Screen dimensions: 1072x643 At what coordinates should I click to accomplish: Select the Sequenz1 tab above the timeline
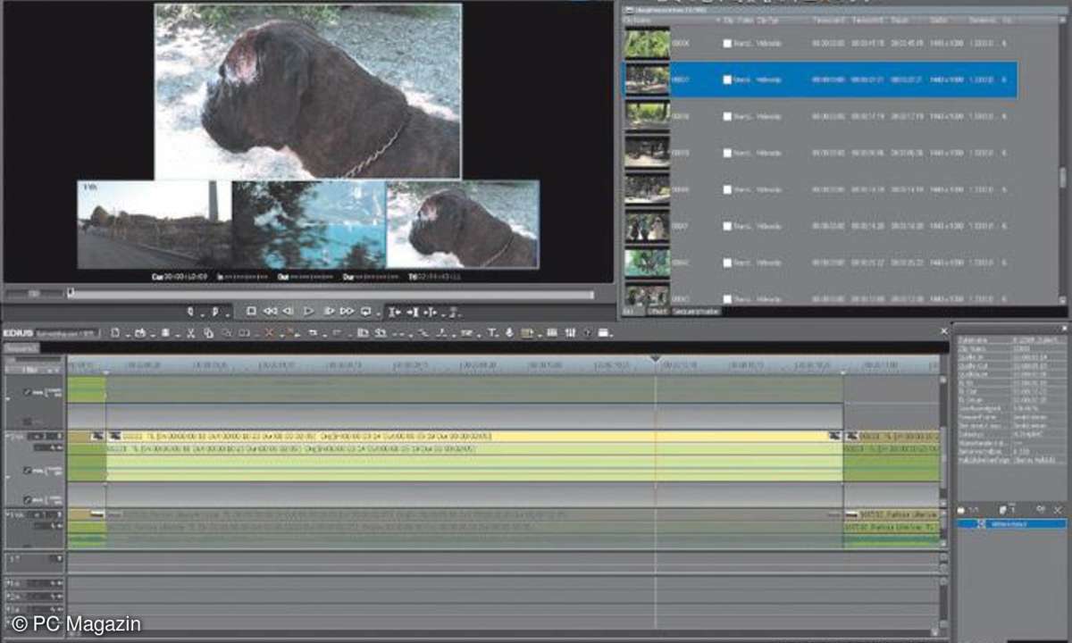[x=21, y=348]
